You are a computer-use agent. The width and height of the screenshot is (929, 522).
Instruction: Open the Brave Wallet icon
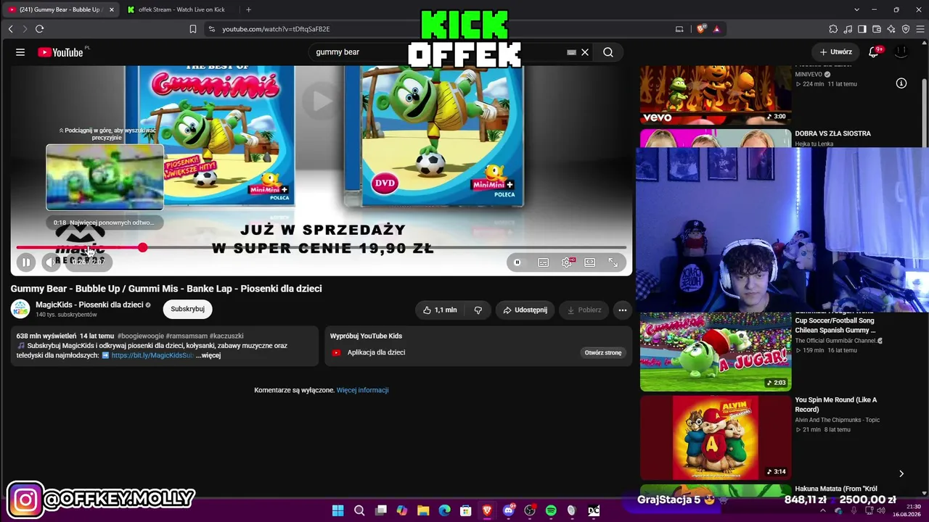click(877, 29)
